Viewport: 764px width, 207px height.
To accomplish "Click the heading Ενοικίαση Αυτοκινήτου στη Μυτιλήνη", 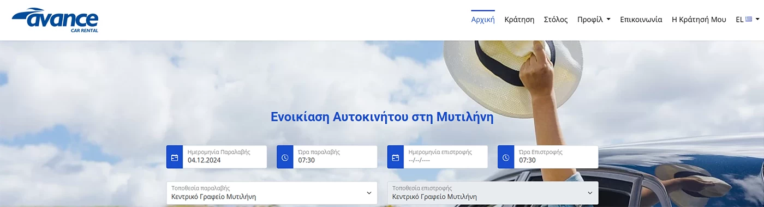I will click(x=382, y=117).
